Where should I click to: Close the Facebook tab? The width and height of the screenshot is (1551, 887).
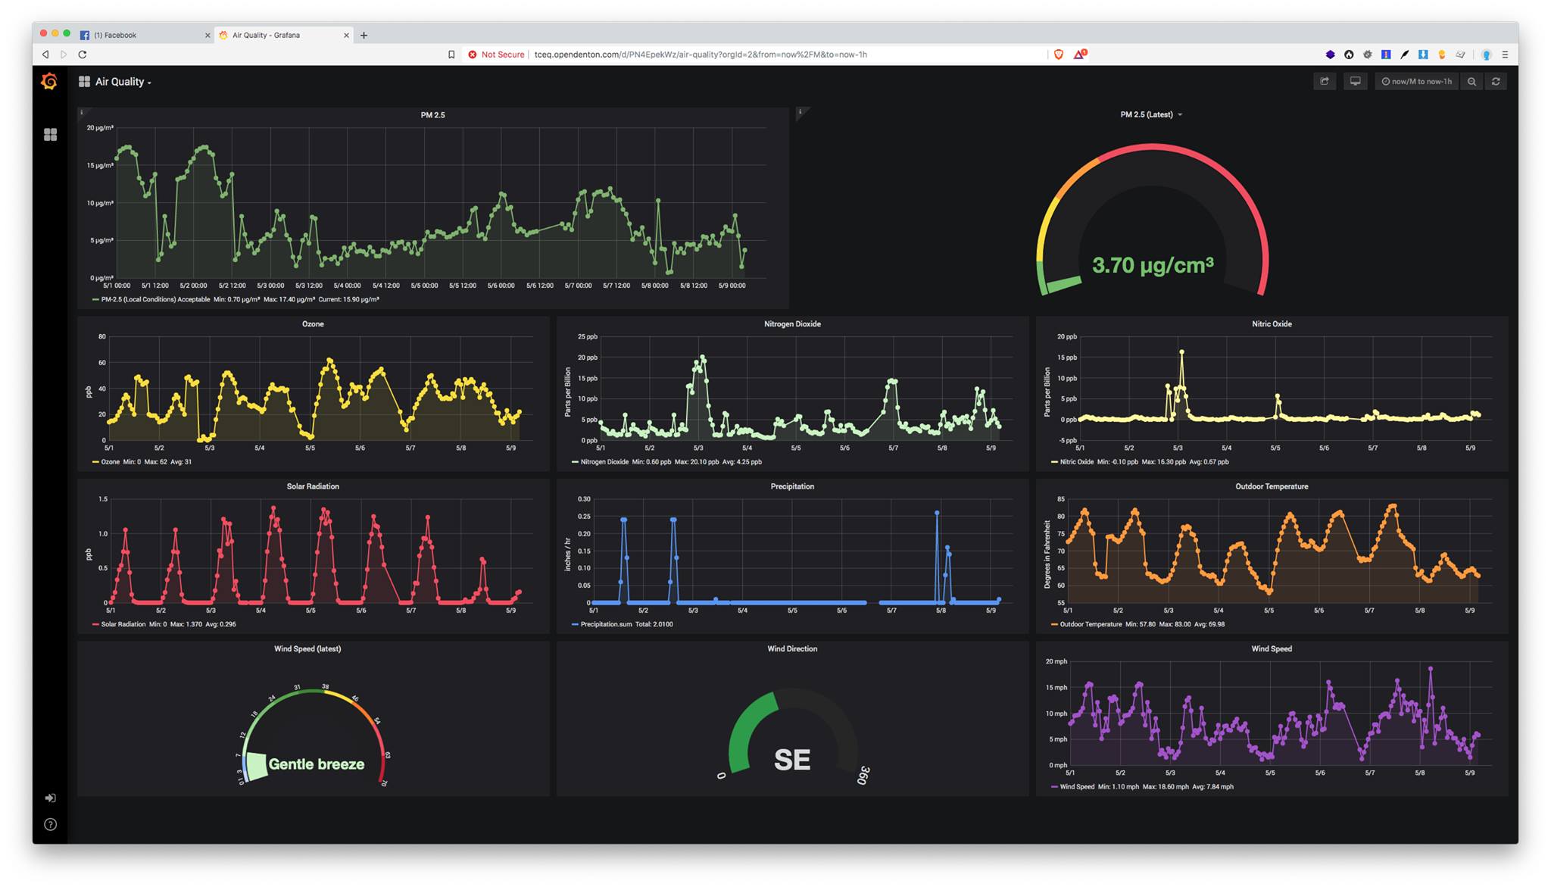[x=208, y=35]
